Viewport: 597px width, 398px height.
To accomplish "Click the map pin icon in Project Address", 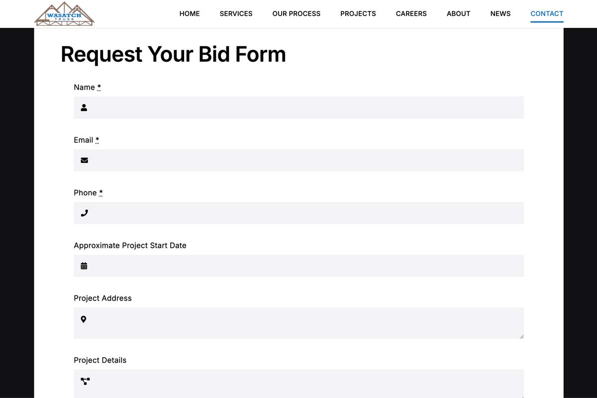I will click(x=84, y=319).
